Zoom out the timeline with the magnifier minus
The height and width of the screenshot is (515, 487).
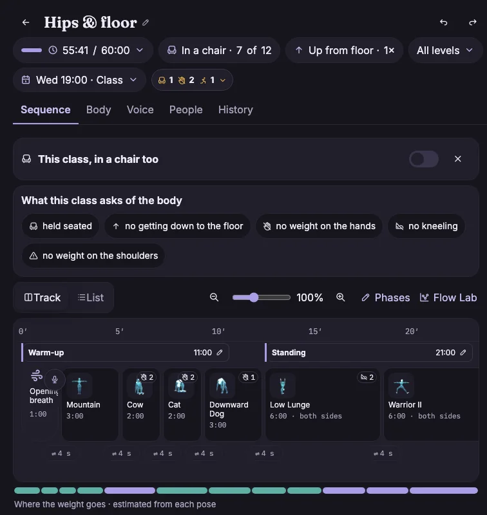pyautogui.click(x=215, y=297)
